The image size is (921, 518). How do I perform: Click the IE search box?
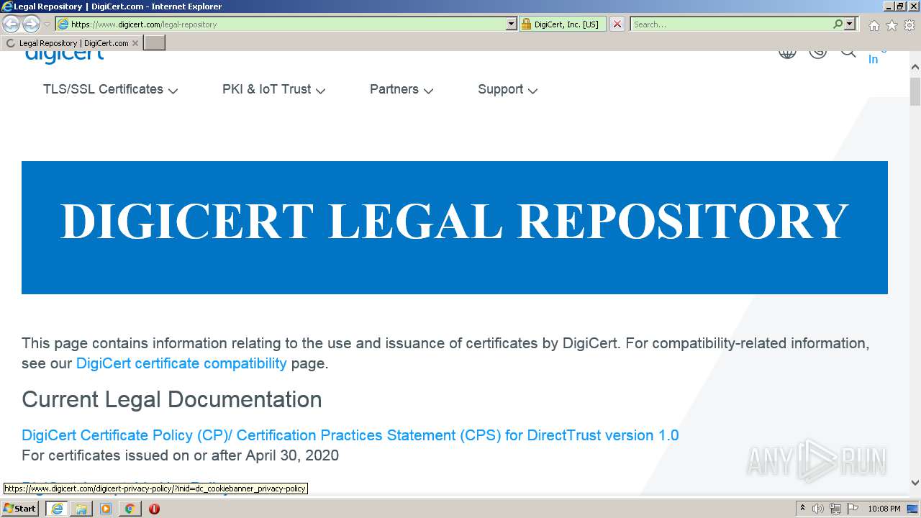pos(730,24)
